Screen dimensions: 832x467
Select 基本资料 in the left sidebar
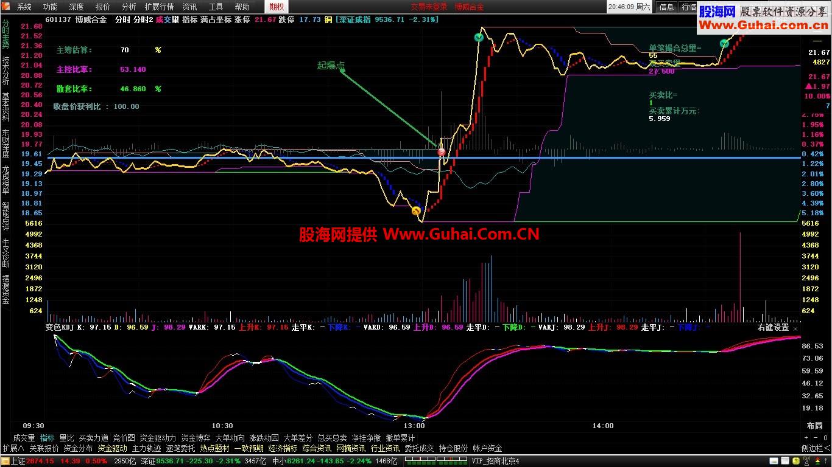point(5,107)
